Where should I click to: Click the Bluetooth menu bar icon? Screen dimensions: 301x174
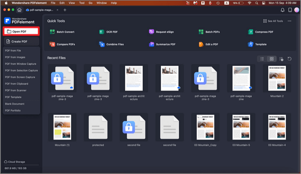(210, 3)
